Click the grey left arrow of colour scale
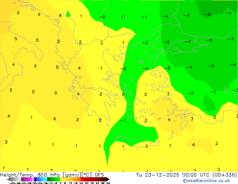Screen dimensions: 238x184 pyautogui.click(x=9, y=179)
